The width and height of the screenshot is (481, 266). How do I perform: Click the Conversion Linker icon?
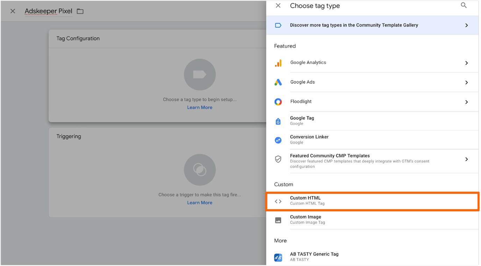pos(278,140)
